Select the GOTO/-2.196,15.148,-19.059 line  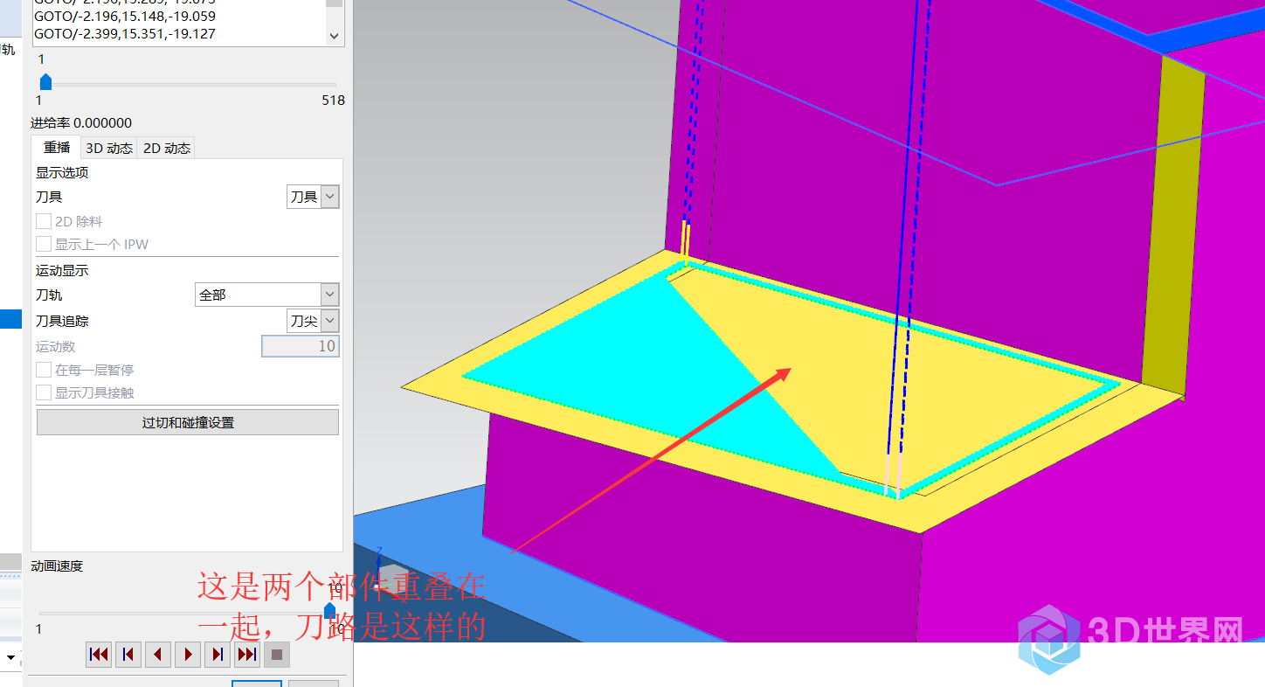(124, 17)
